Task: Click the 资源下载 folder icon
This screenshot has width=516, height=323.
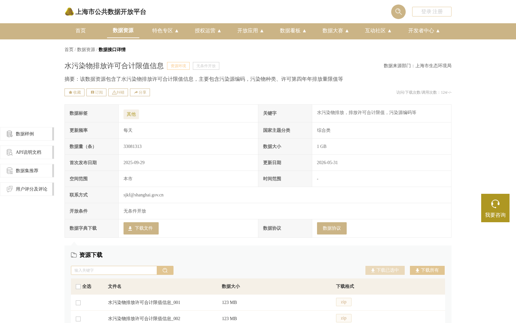Action: click(74, 255)
